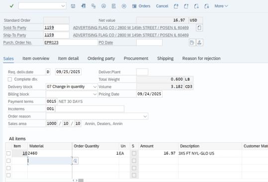Select row checkbox beside active Material input
This screenshot has height=182, width=268.
8,161
